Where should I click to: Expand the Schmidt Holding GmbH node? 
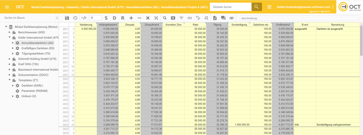(10, 59)
